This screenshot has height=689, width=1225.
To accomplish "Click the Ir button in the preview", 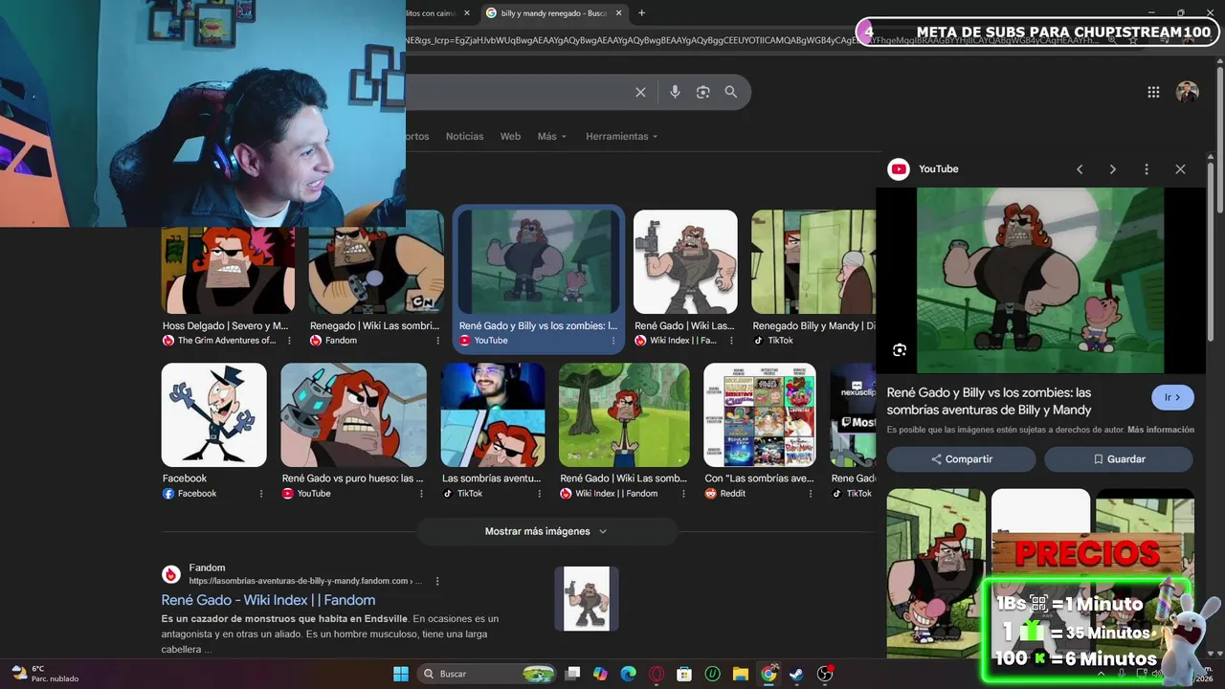I will 1172,397.
